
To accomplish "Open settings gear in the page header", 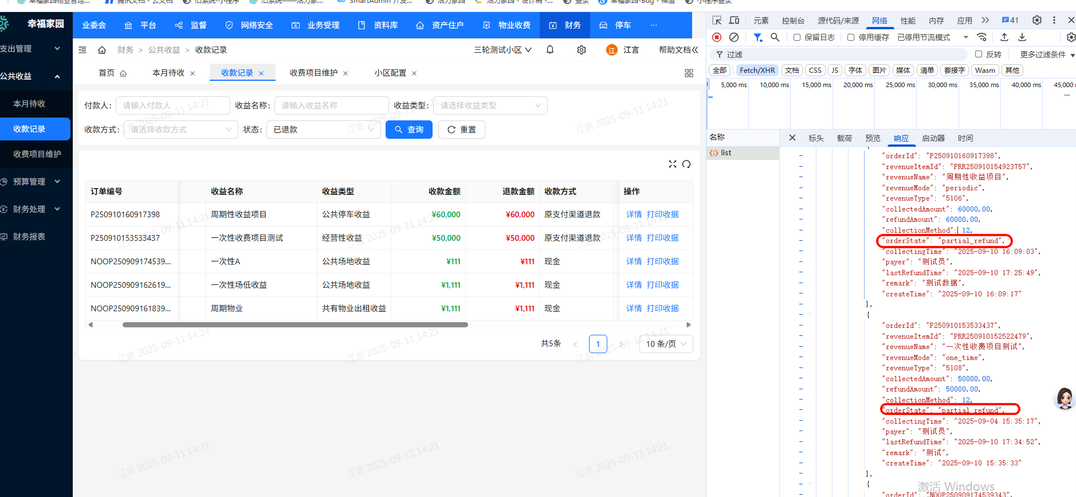I will (x=582, y=50).
